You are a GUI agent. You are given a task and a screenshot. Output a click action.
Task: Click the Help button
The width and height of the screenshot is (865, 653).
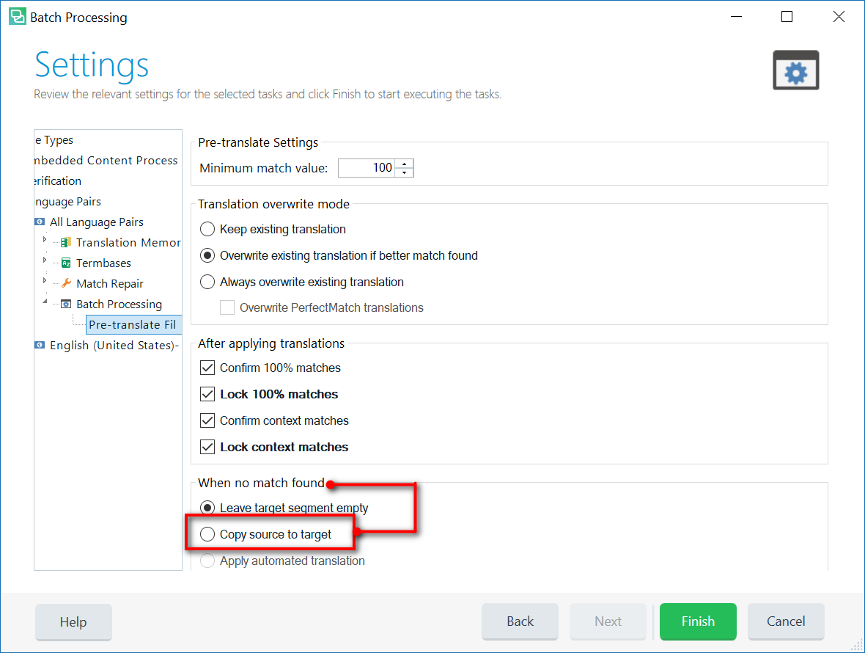pos(73,622)
